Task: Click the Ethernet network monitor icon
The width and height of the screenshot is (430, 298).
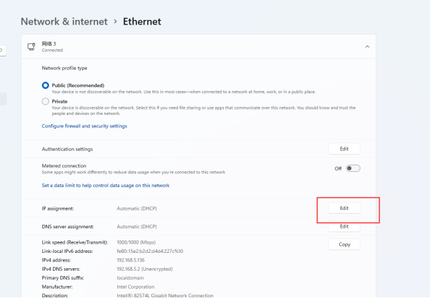Action: 32,46
